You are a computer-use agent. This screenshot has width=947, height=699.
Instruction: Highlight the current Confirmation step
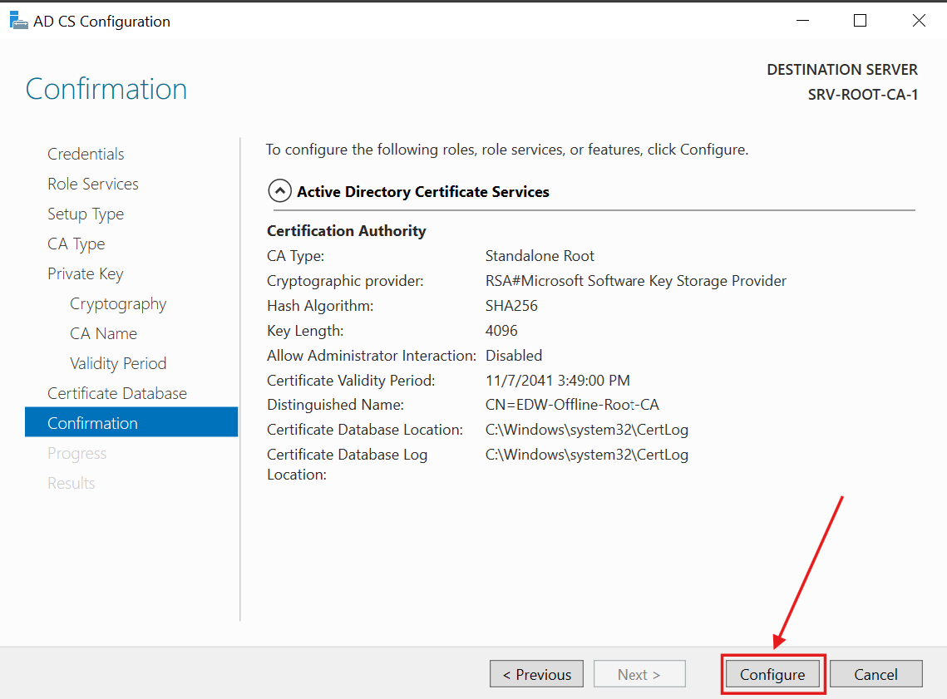pyautogui.click(x=92, y=422)
